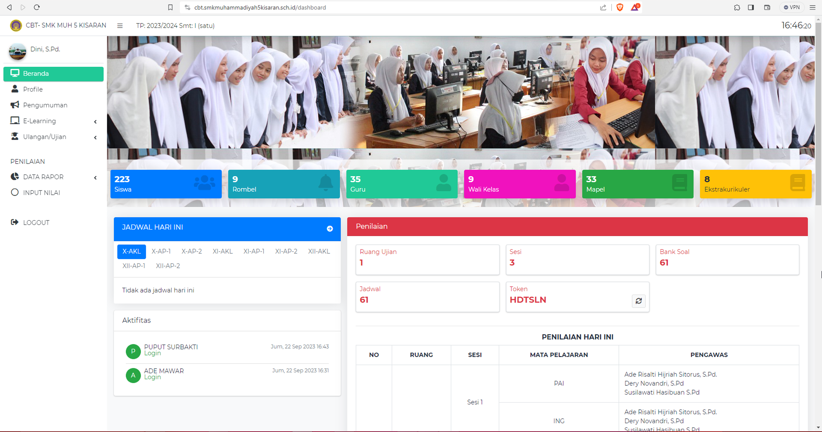The image size is (822, 432).
Task: Open the Brave wallet icon
Action: [x=767, y=7]
